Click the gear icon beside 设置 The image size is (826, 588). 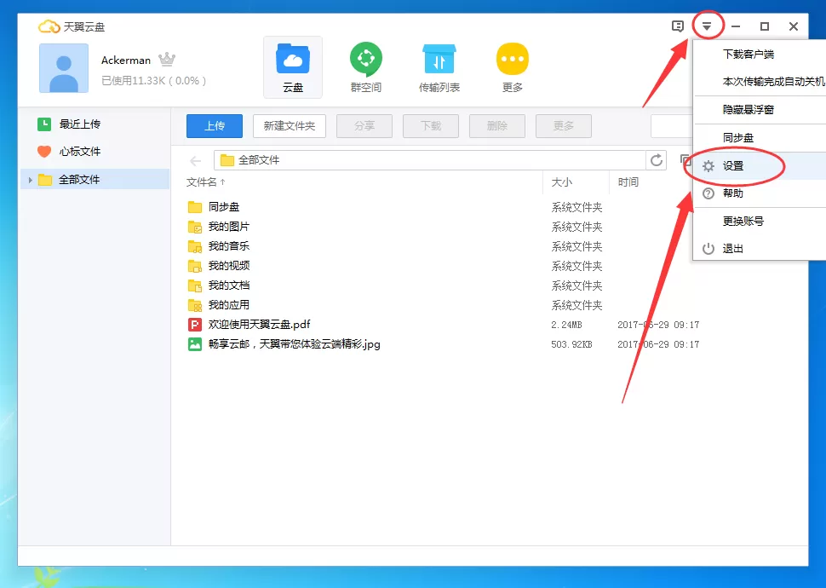tap(708, 166)
